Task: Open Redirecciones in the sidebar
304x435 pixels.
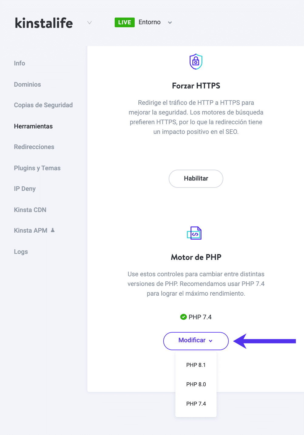Action: (34, 147)
